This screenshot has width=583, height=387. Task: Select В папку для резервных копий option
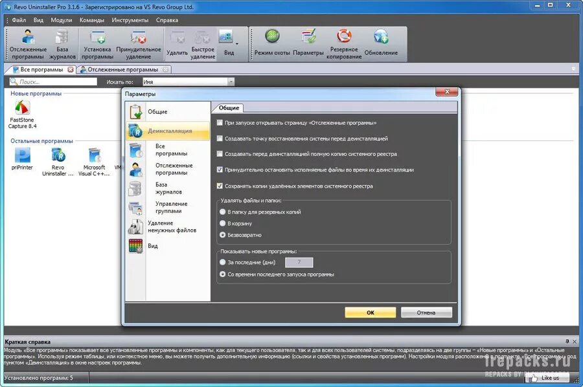coord(223,212)
